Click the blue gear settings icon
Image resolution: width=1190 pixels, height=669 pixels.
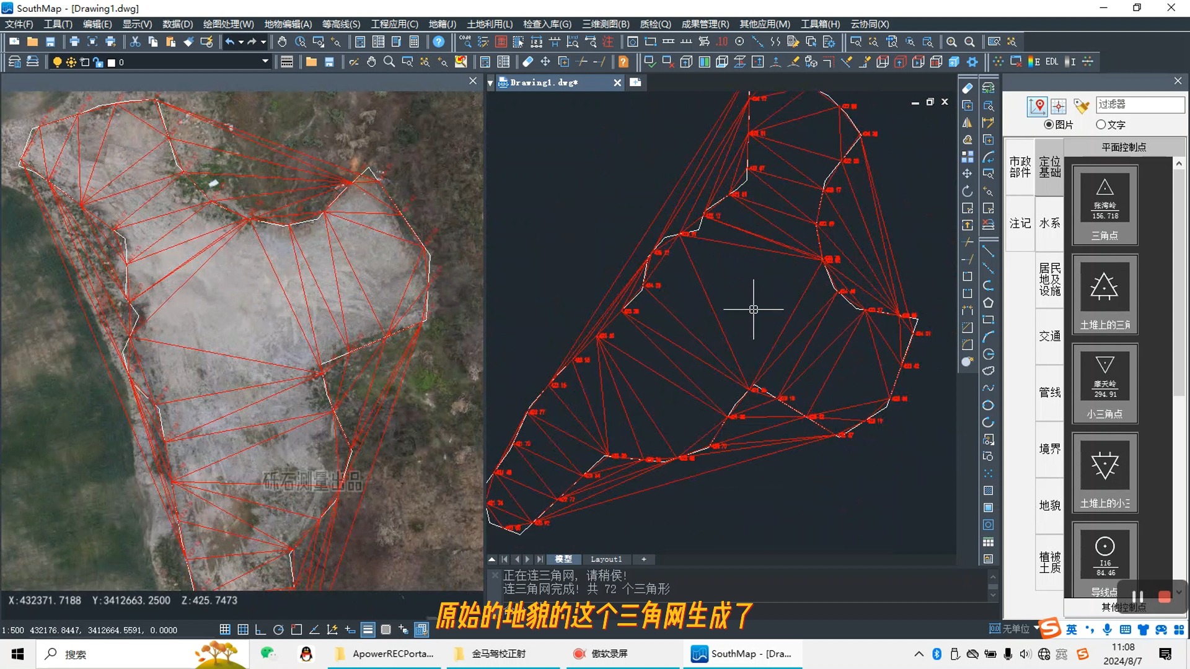(972, 62)
